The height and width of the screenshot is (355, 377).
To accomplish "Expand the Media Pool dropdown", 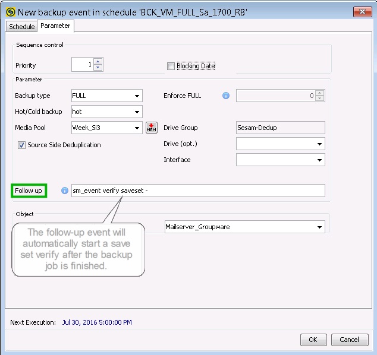I will coord(137,128).
